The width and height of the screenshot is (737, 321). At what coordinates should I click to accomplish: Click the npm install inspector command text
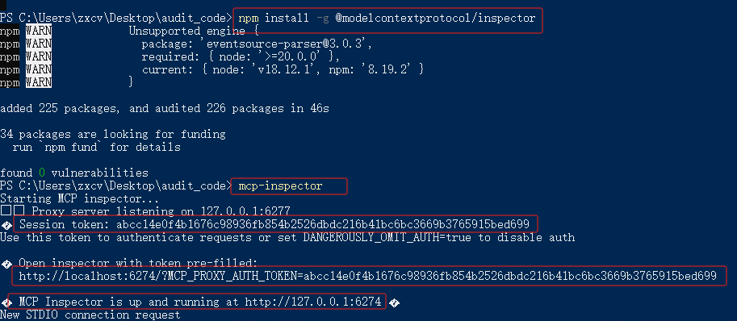387,19
